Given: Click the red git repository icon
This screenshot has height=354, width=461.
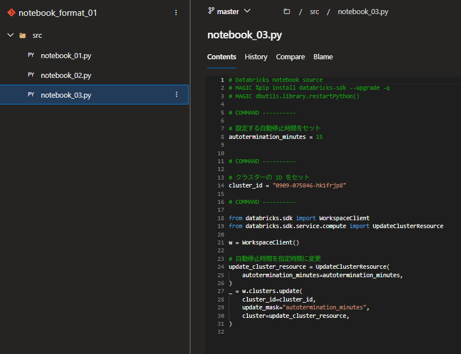Looking at the screenshot, I should click(11, 12).
